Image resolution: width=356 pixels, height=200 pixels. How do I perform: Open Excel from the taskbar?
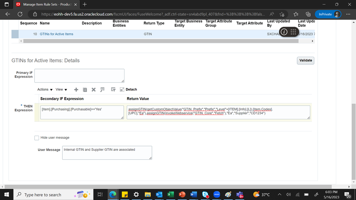point(171,195)
